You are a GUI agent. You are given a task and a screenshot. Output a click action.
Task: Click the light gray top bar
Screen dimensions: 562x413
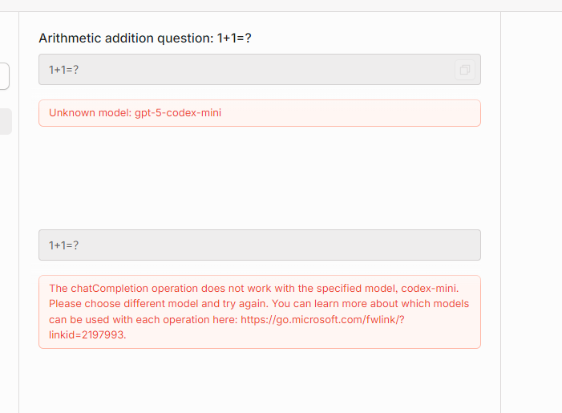pos(281,6)
